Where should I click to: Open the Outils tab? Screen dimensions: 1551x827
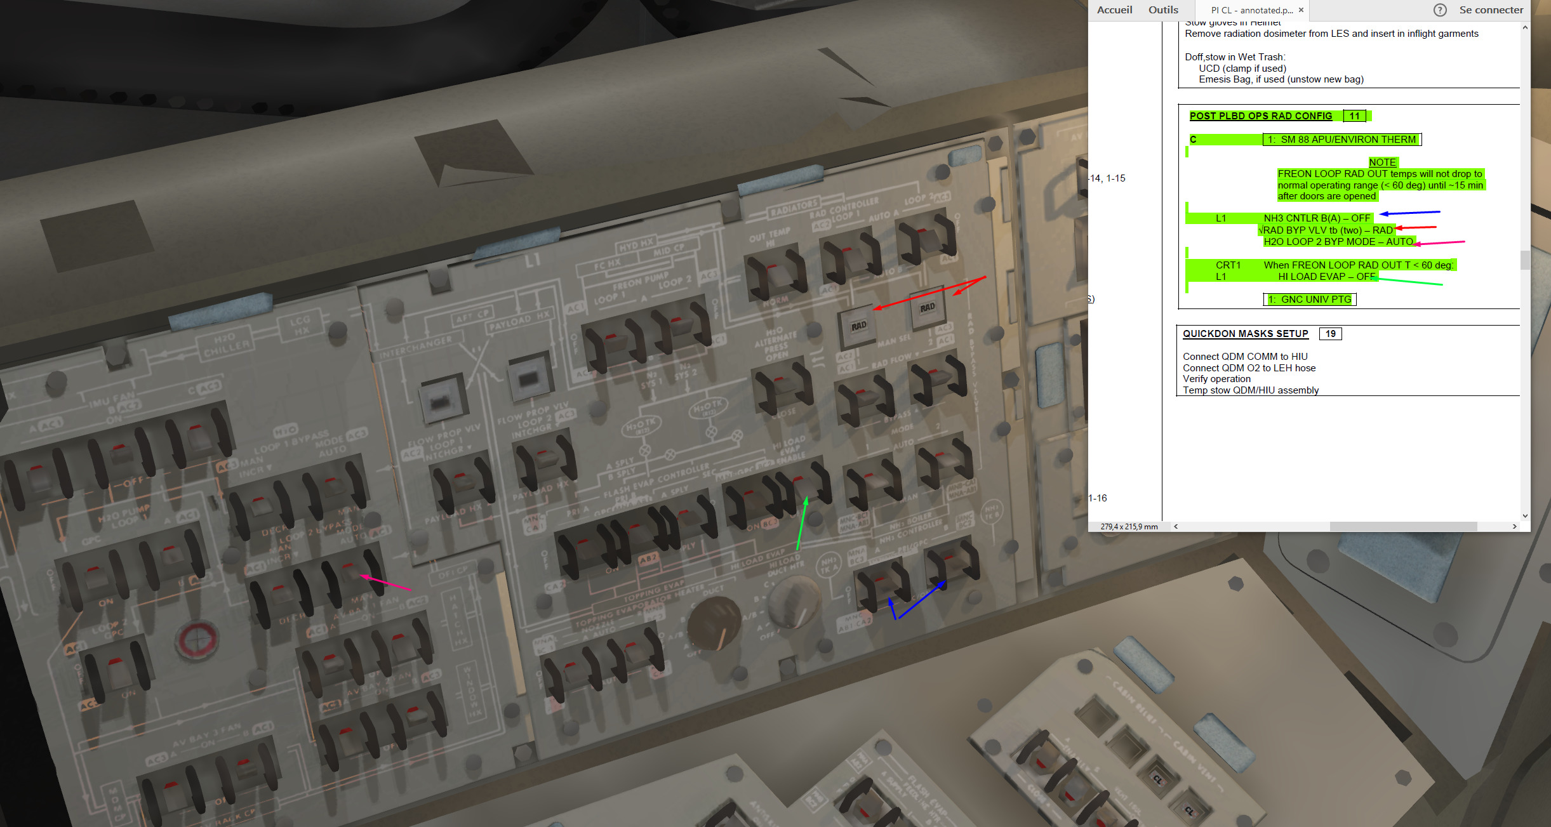tap(1163, 10)
